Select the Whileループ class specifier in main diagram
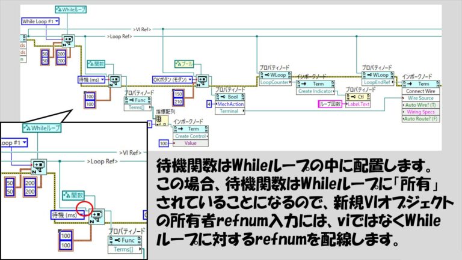The image size is (462, 260). point(71,10)
